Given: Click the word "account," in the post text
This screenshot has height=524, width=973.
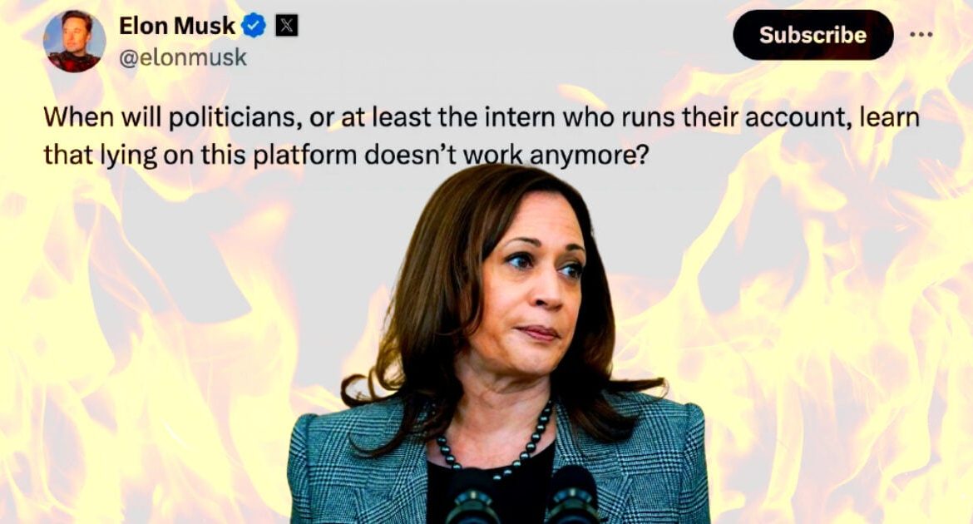Looking at the screenshot, I should 797,118.
